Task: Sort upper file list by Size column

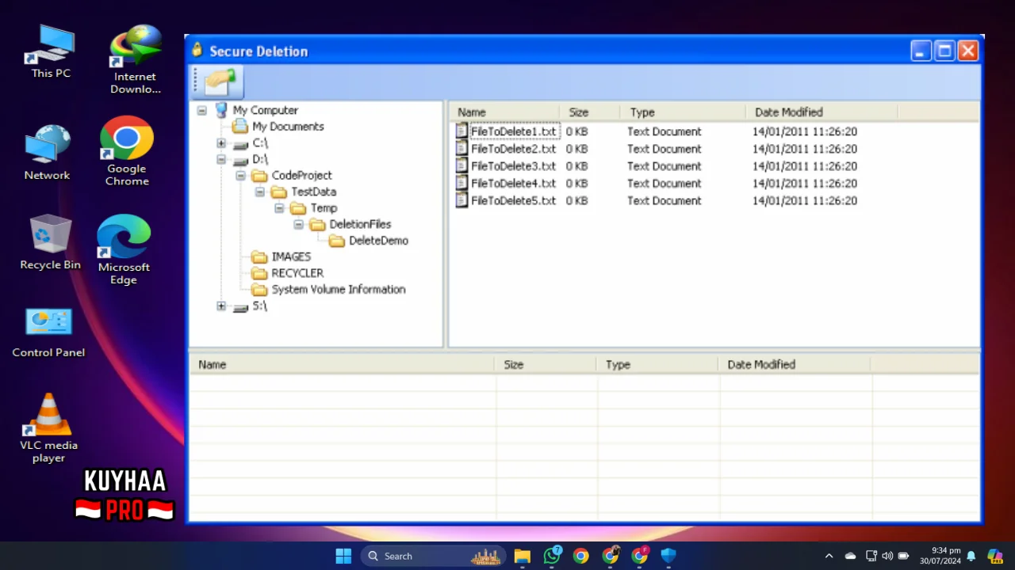Action: coord(591,112)
